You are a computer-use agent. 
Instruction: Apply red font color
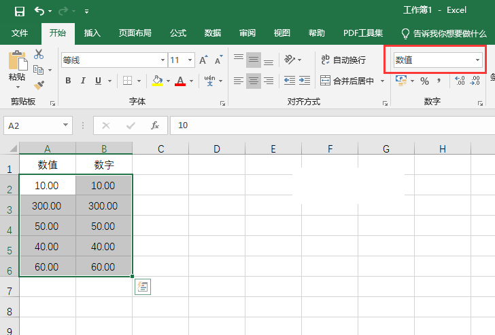180,81
